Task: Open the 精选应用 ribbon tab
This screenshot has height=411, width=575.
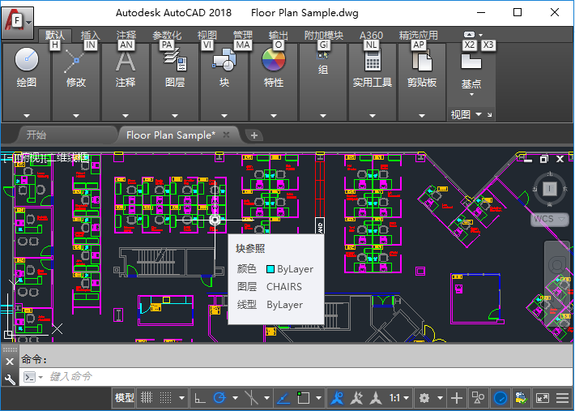Action: point(419,35)
